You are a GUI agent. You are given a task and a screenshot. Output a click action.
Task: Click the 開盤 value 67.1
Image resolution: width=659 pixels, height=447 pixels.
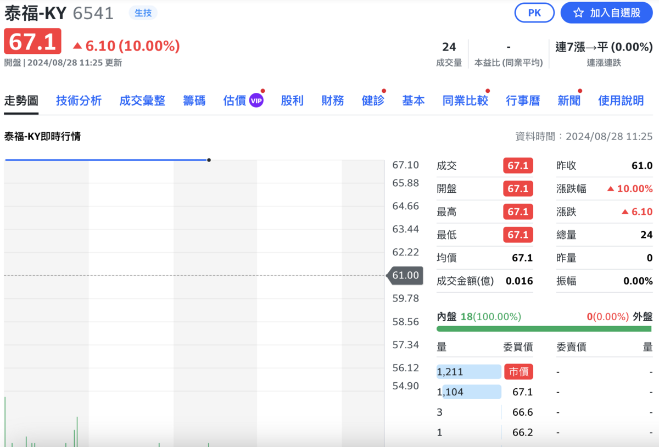(518, 189)
